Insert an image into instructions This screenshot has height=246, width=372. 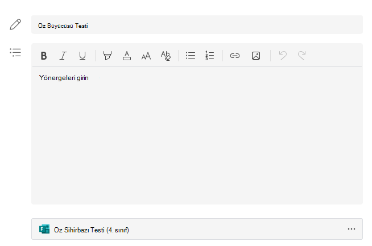[x=256, y=56]
